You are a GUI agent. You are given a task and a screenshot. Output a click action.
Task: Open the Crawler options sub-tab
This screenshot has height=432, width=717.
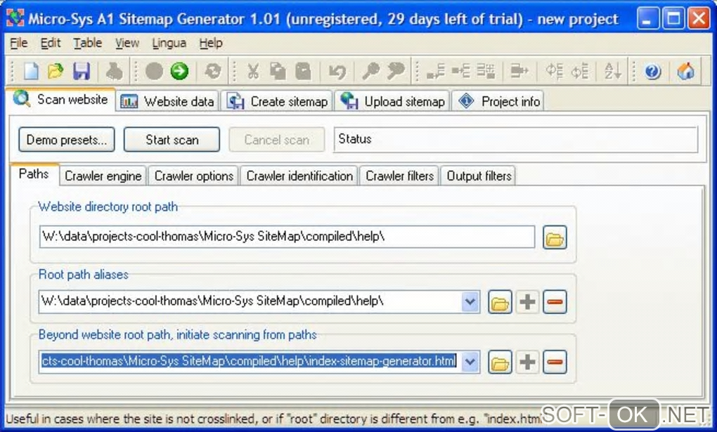194,176
